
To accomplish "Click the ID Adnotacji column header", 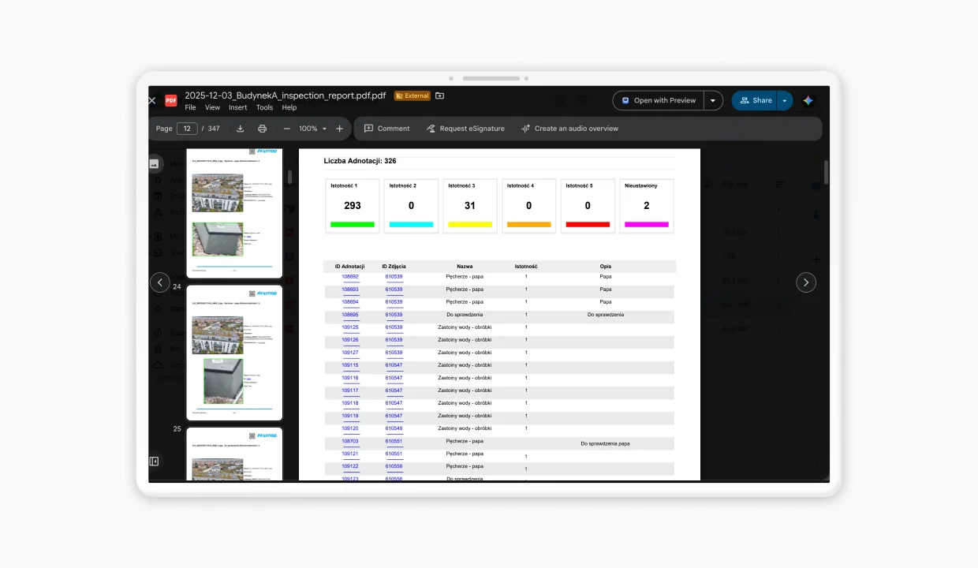I will 350,267.
